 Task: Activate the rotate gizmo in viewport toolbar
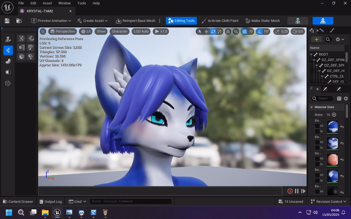click(x=213, y=31)
